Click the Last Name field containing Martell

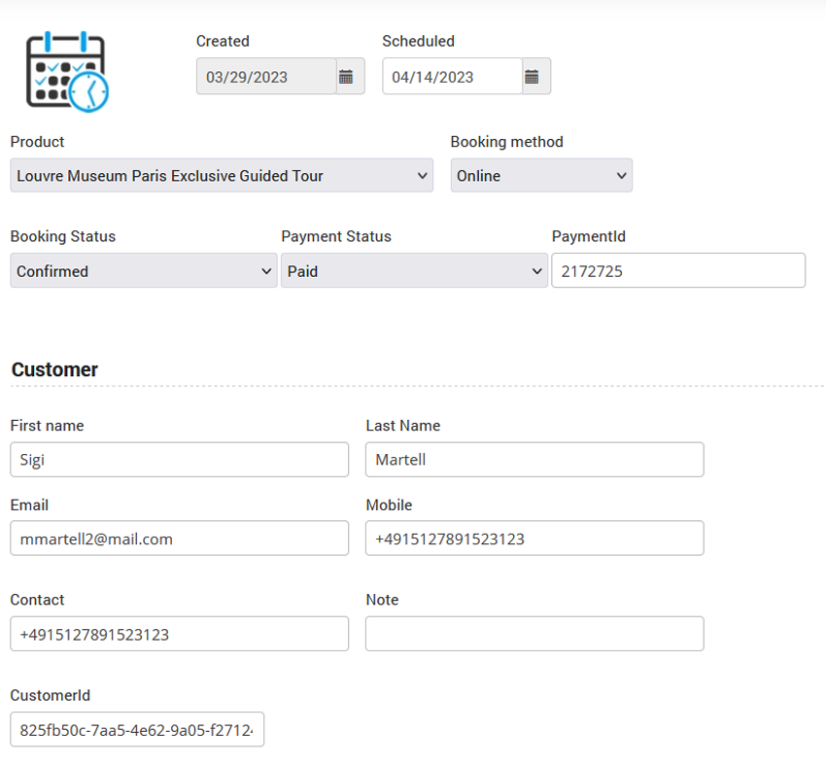(x=534, y=460)
